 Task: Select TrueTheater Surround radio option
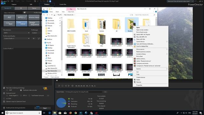pos(29,96)
